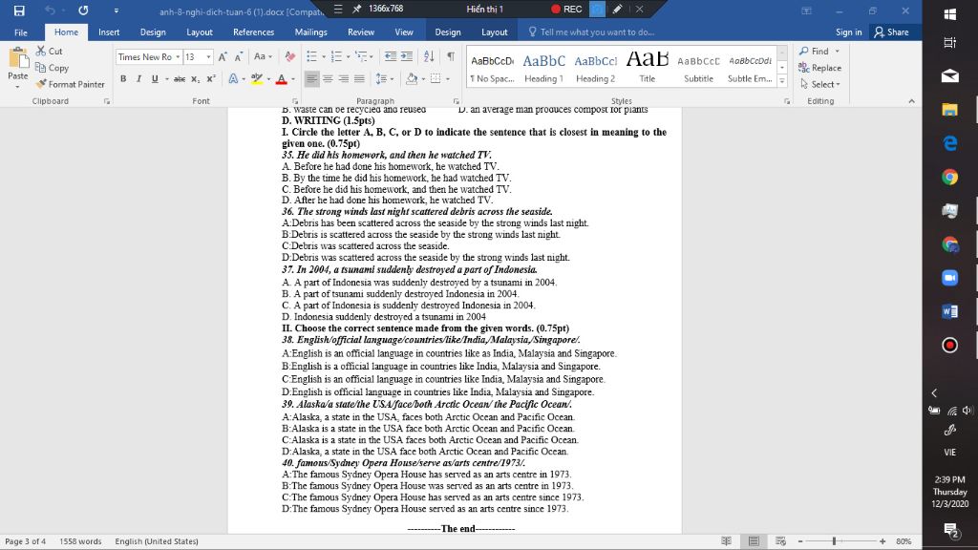Click the Shading paint bucket icon
The image size is (978, 550).
tap(411, 79)
